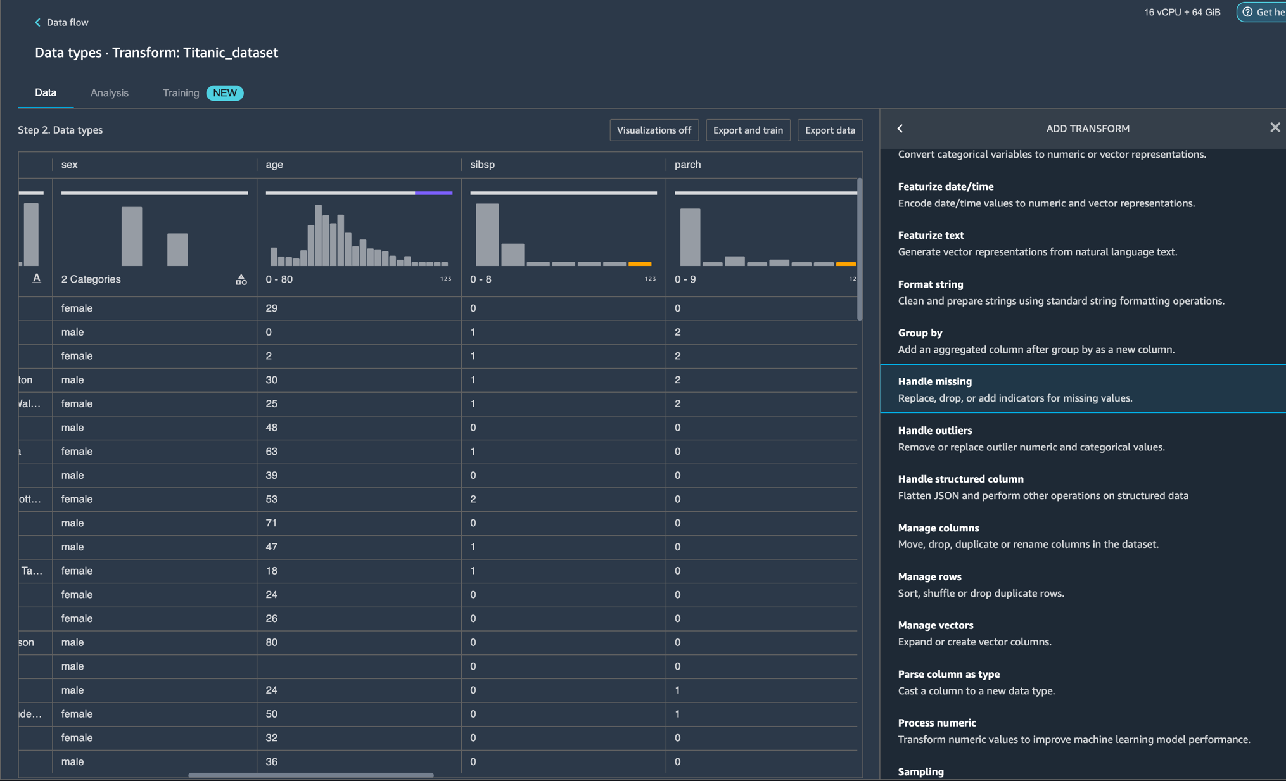Click the Data flow back chevron
This screenshot has width=1286, height=781.
37,22
